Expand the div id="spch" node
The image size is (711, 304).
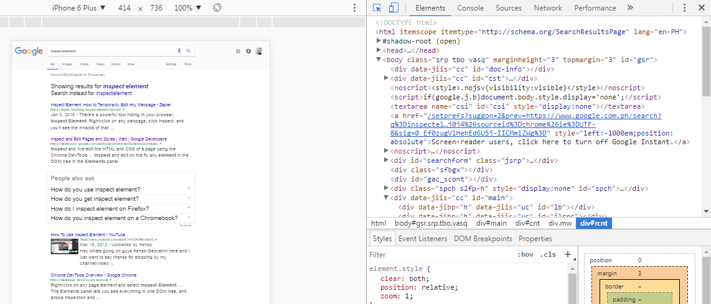click(387, 188)
